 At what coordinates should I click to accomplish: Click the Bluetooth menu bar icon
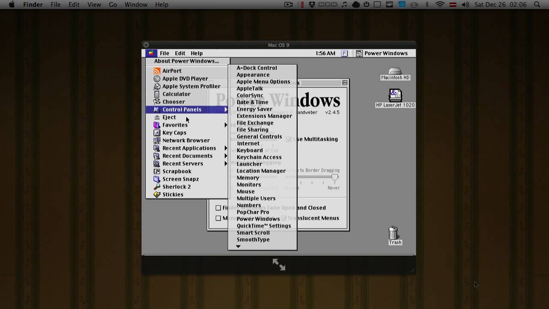click(x=427, y=5)
